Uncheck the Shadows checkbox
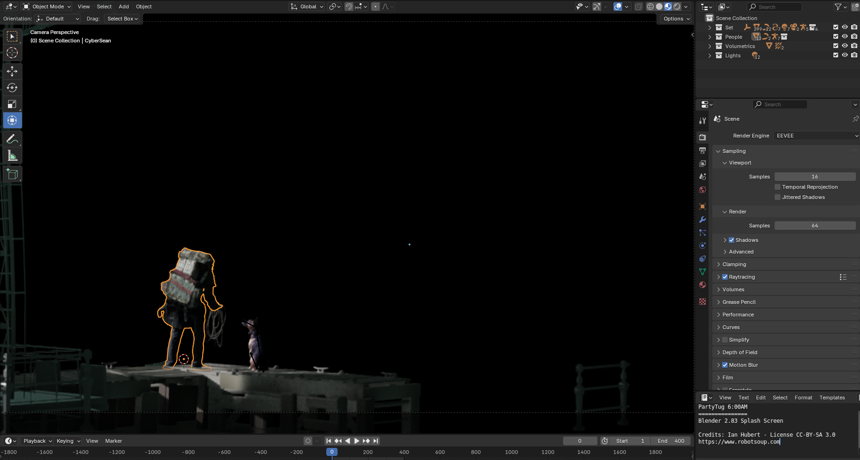This screenshot has height=460, width=860. pos(731,240)
